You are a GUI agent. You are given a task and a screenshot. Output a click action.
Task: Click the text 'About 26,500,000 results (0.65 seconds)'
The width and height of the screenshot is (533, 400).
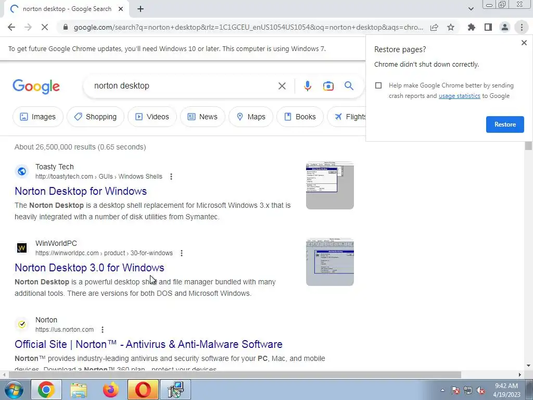pyautogui.click(x=80, y=147)
